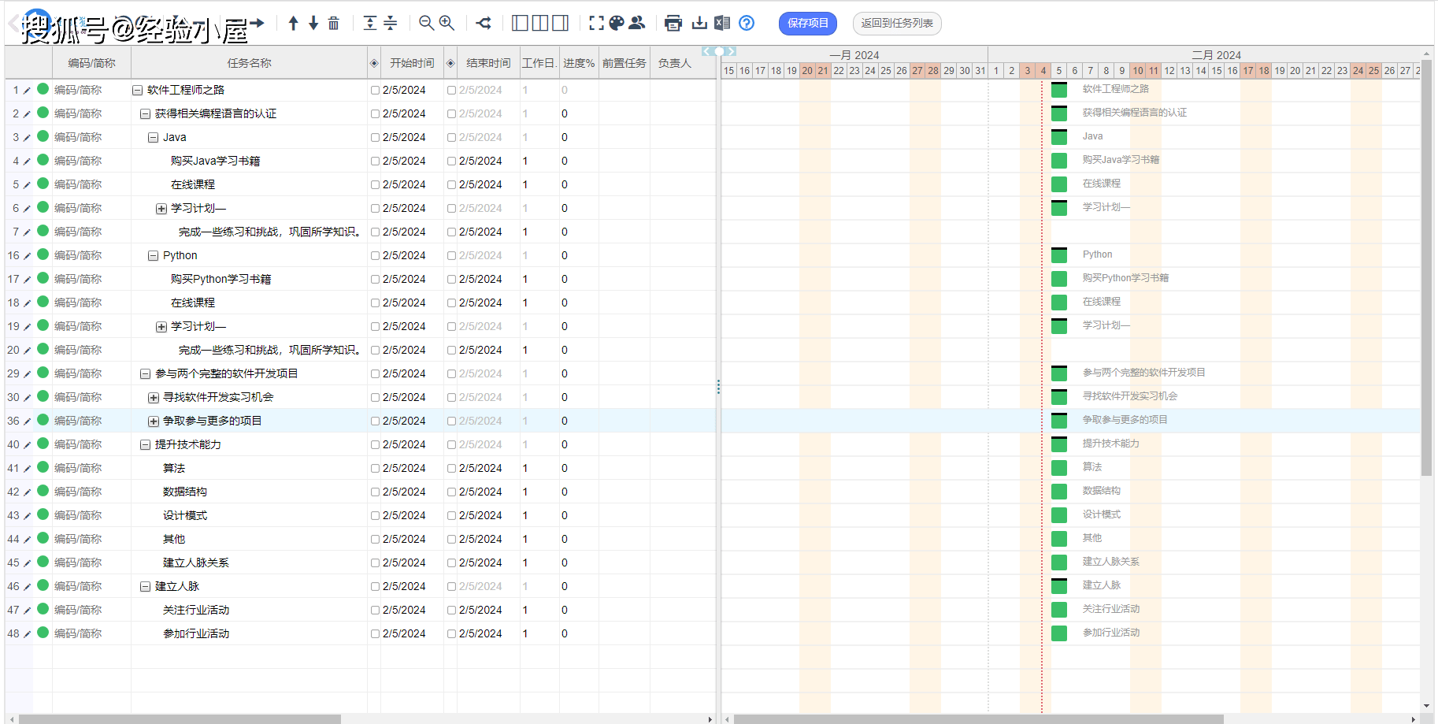Zoom out the Gantt timeline

click(426, 23)
